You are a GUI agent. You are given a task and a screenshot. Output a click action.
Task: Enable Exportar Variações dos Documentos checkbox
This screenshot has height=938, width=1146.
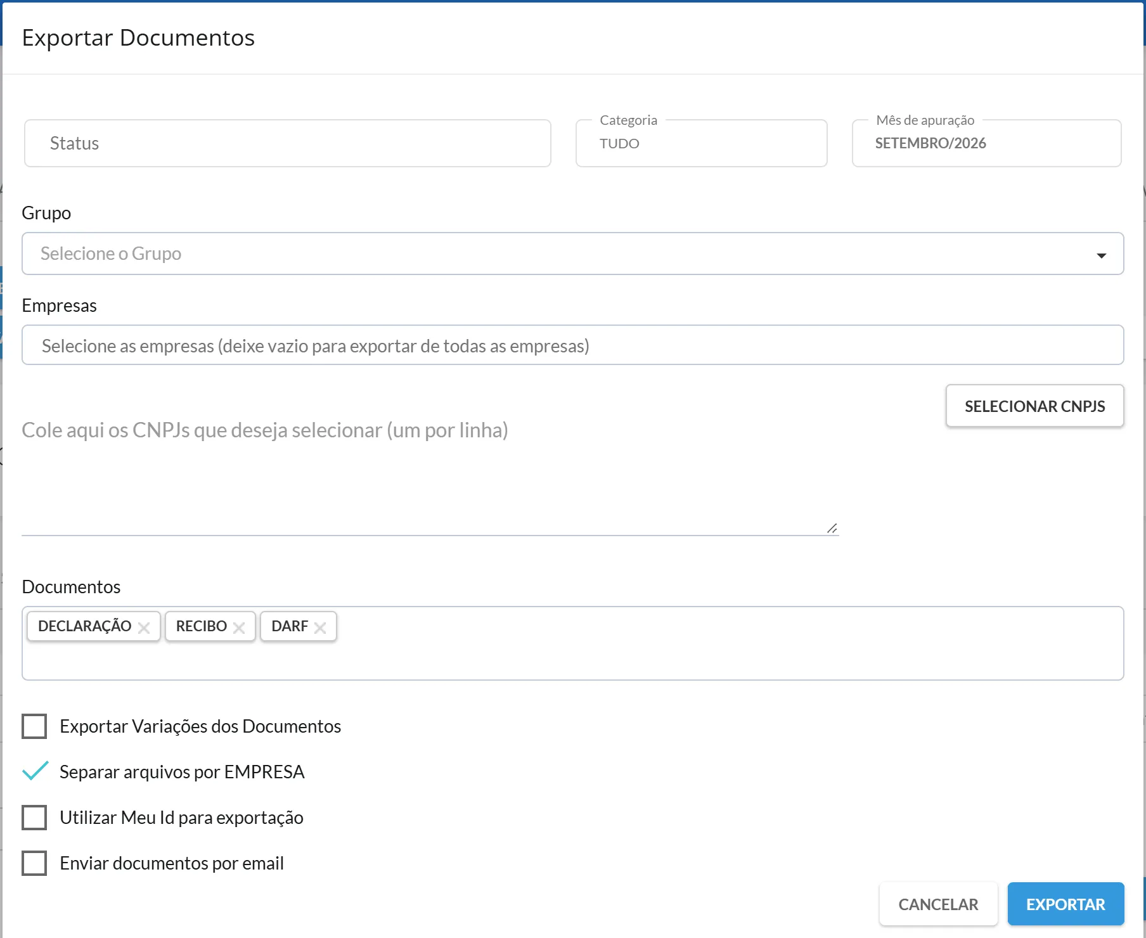tap(34, 726)
